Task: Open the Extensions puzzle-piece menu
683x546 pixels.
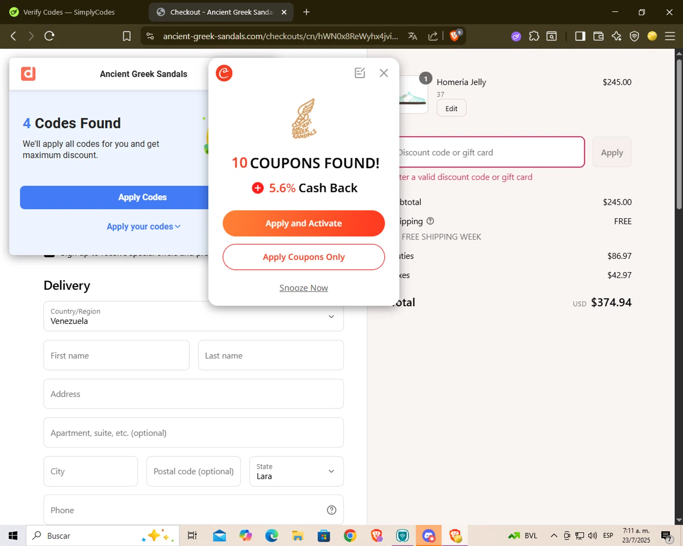Action: 534,36
